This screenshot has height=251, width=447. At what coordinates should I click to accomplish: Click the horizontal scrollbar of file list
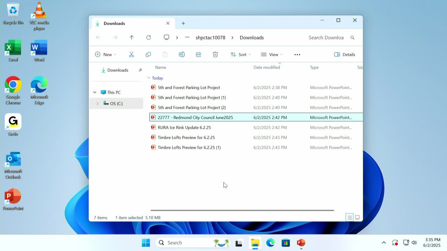point(242,210)
